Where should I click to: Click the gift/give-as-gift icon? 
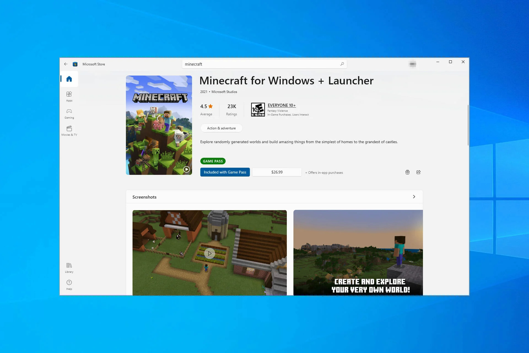[407, 172]
